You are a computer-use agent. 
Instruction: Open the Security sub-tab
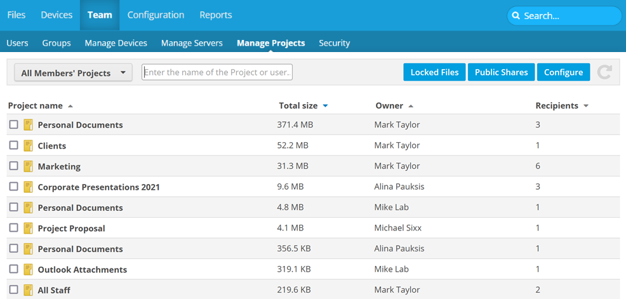334,43
